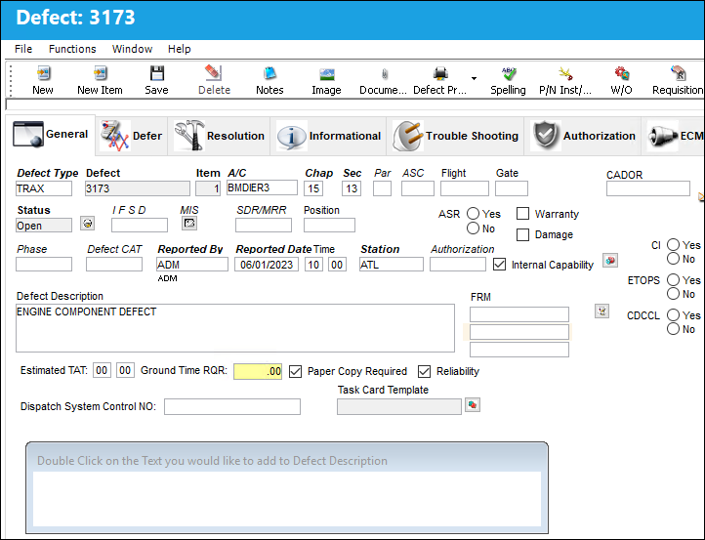Click the icon next to Status field
The width and height of the screenshot is (705, 540).
(87, 223)
